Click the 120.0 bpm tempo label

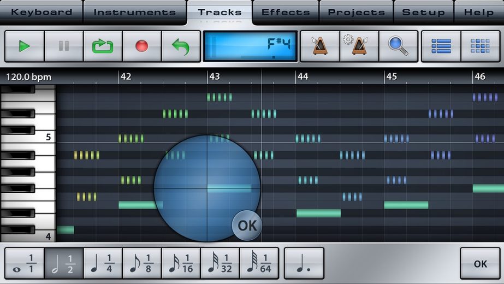28,77
